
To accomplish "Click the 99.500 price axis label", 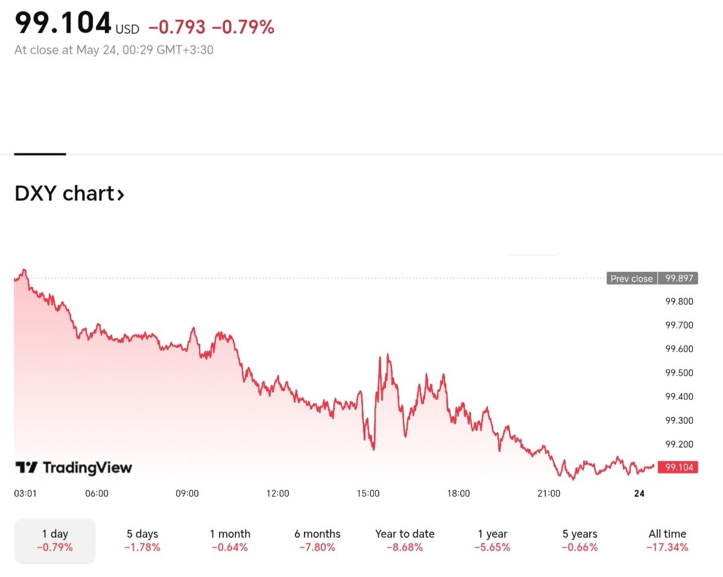I will (679, 373).
